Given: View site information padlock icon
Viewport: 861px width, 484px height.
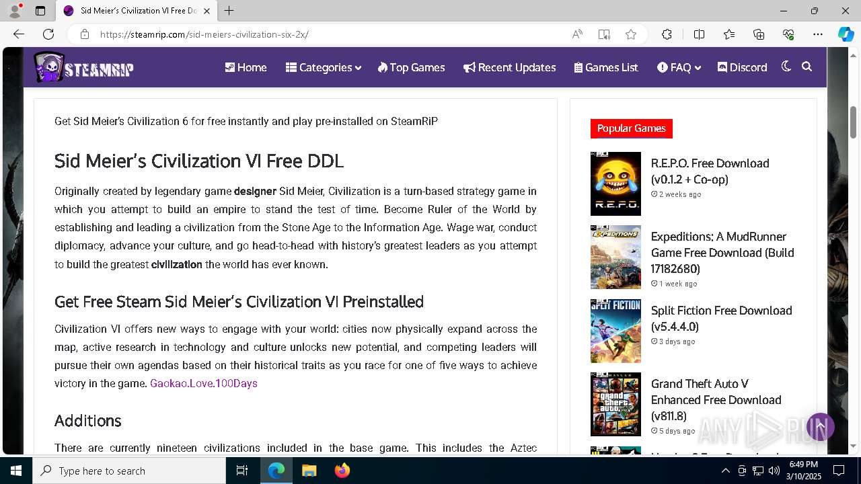Looking at the screenshot, I should click(x=84, y=34).
